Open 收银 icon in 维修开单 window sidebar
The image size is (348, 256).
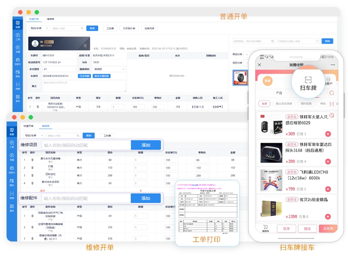coord(12,131)
